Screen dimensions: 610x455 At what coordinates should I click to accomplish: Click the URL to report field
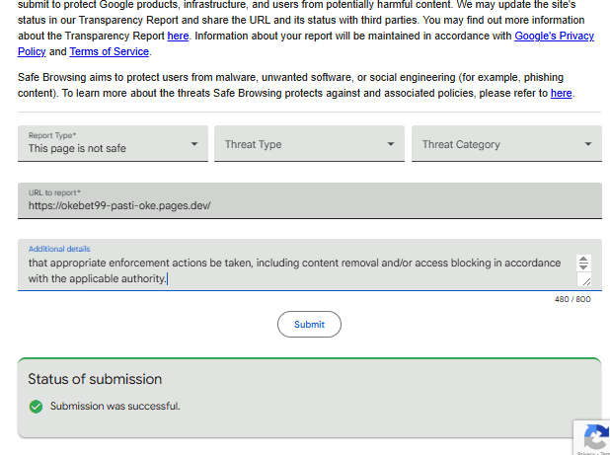click(x=310, y=200)
